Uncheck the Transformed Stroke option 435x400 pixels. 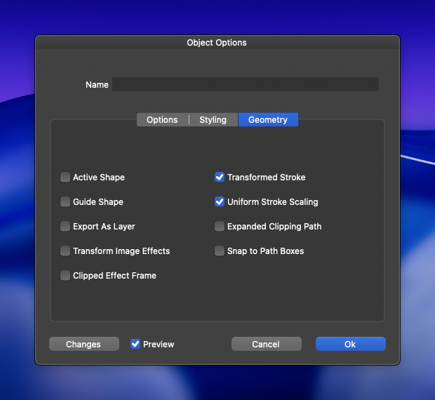pos(220,178)
